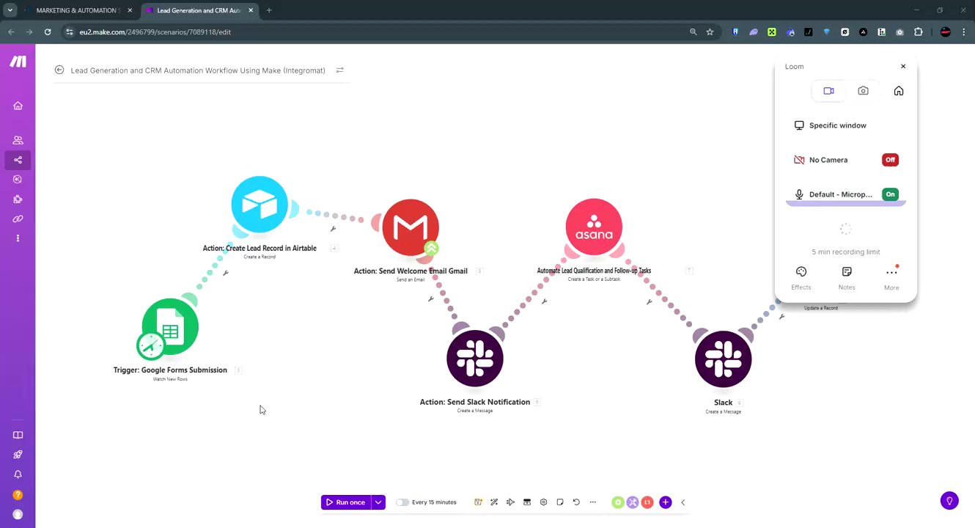Click the save scenario icon in the toolbar
The width and height of the screenshot is (975, 528).
[x=478, y=502]
